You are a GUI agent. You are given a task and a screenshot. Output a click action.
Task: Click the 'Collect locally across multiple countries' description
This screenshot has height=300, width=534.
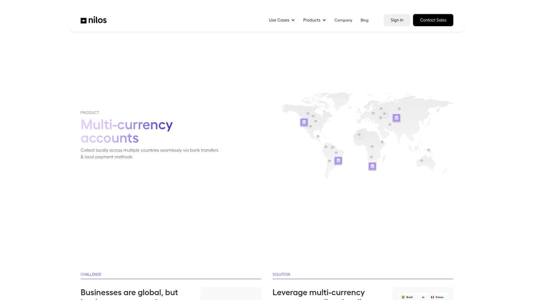149,153
